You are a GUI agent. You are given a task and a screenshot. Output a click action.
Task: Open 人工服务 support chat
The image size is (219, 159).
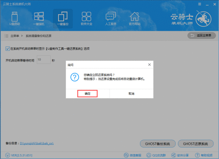tap(111, 19)
